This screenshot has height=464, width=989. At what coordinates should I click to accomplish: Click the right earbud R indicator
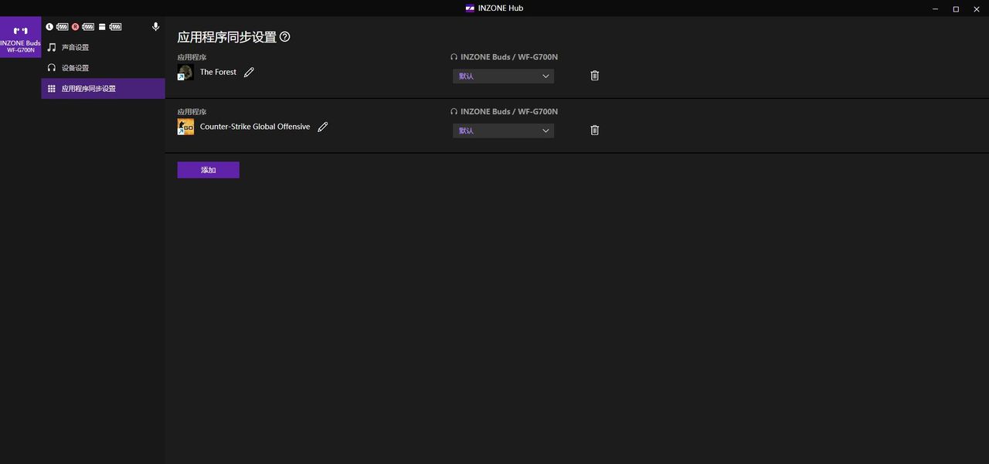(76, 27)
